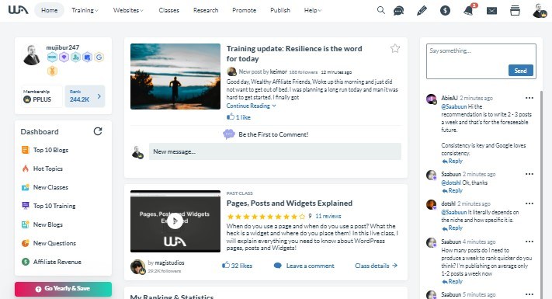Click Leave a comment link

[x=304, y=266]
